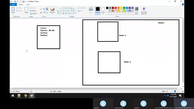Choose the Line shape
Image resolution: width=194 pixels, height=109 pixels.
[x=58, y=8]
